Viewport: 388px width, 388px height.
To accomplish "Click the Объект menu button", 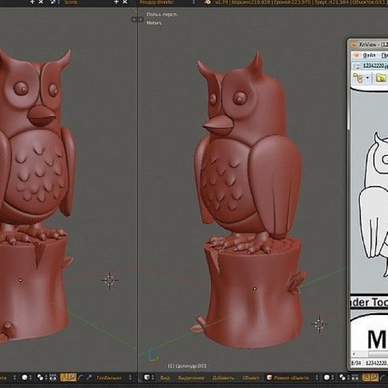I will click(251, 377).
